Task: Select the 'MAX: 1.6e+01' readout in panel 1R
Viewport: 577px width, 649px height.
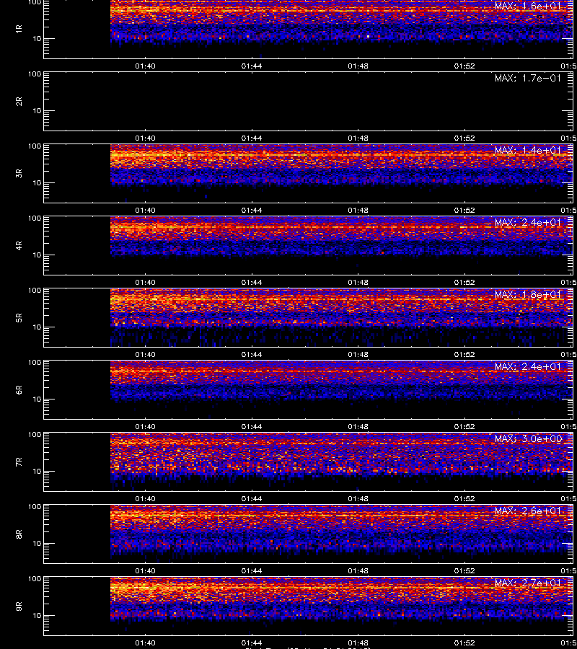Action: tap(528, 6)
